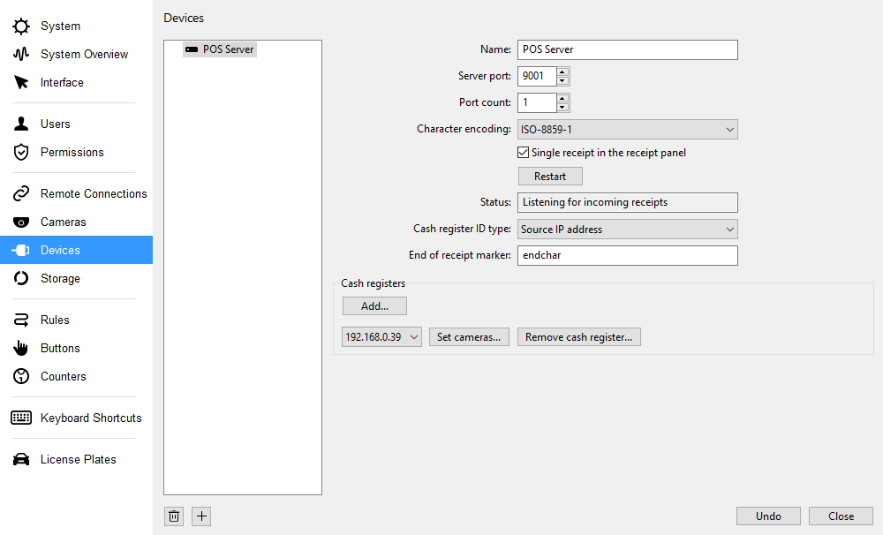The image size is (883, 535).
Task: Click the Remove cash register... button
Action: click(x=579, y=336)
